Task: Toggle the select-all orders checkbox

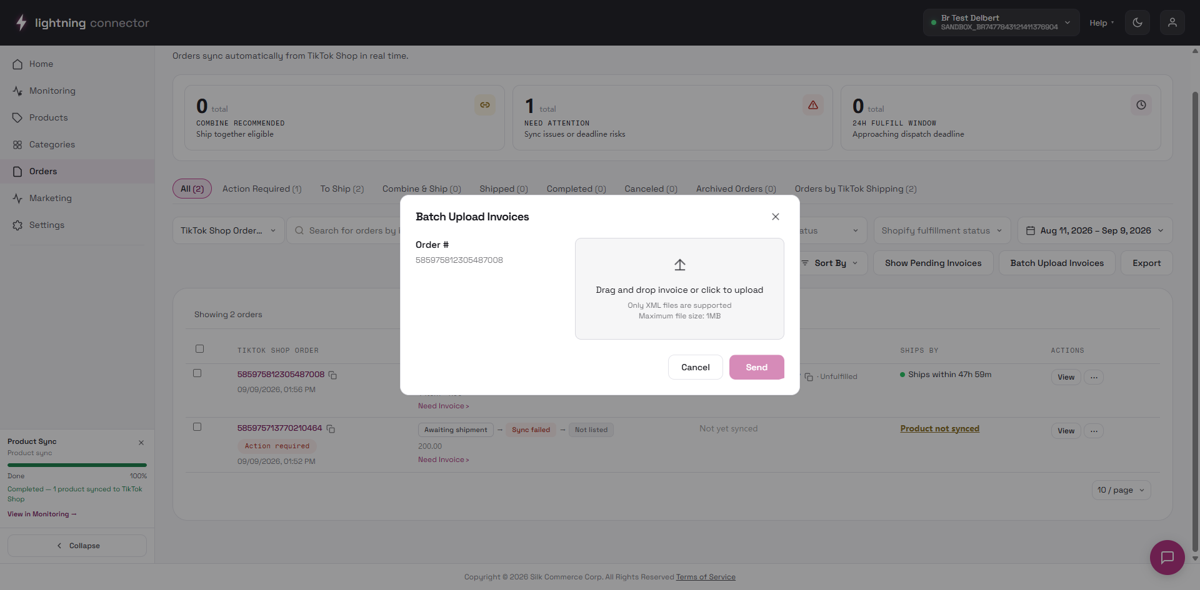Action: (x=199, y=349)
